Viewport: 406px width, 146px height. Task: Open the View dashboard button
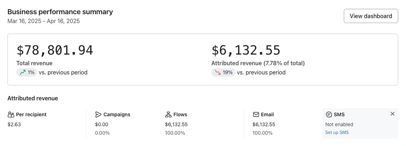tap(371, 16)
